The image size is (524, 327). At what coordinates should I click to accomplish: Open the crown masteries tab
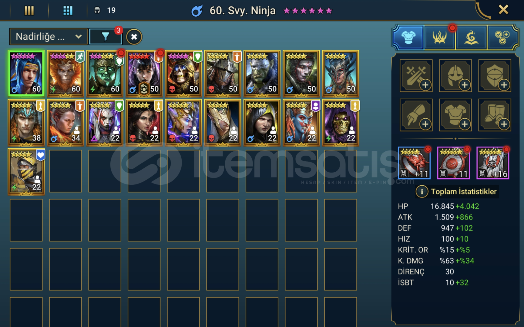pyautogui.click(x=440, y=38)
